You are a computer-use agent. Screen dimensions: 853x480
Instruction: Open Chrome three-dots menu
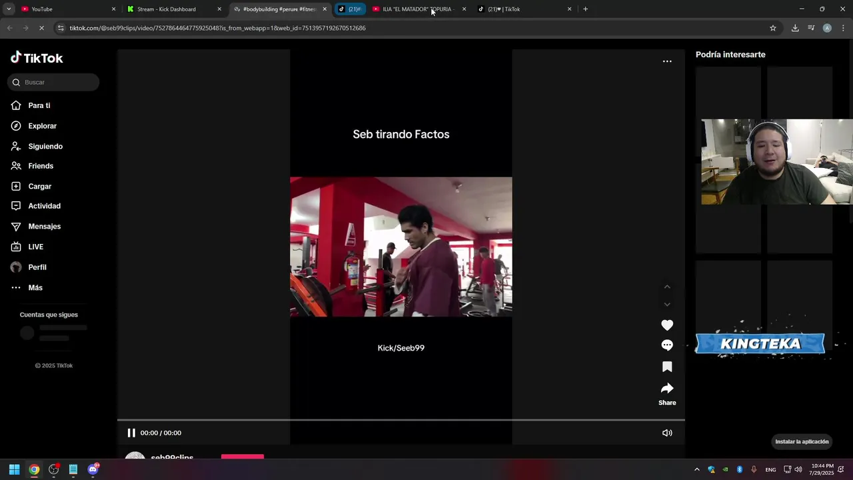(x=843, y=28)
